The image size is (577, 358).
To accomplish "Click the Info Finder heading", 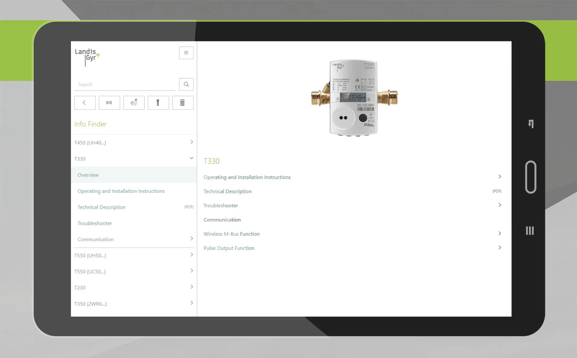I will point(90,124).
